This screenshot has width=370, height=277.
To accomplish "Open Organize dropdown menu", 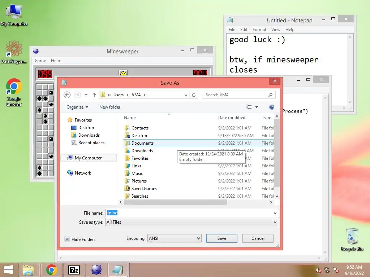I will click(77, 107).
